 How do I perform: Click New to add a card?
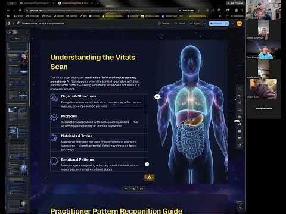click(15, 39)
